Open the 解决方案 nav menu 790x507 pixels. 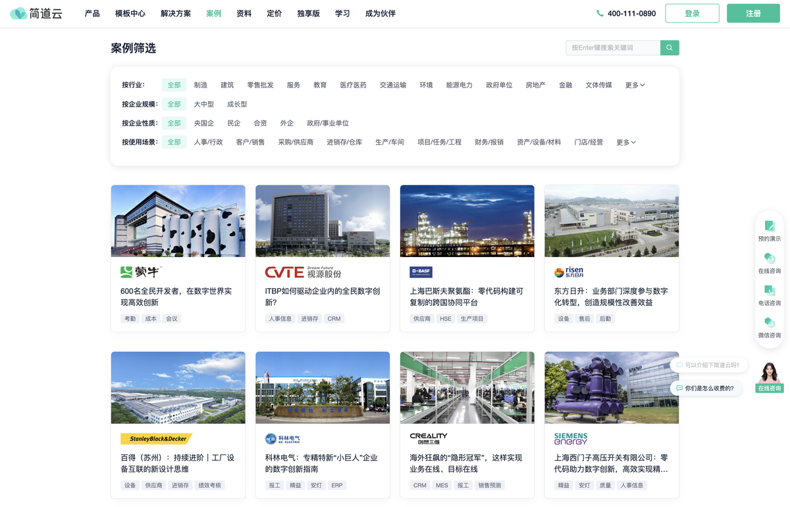(176, 13)
